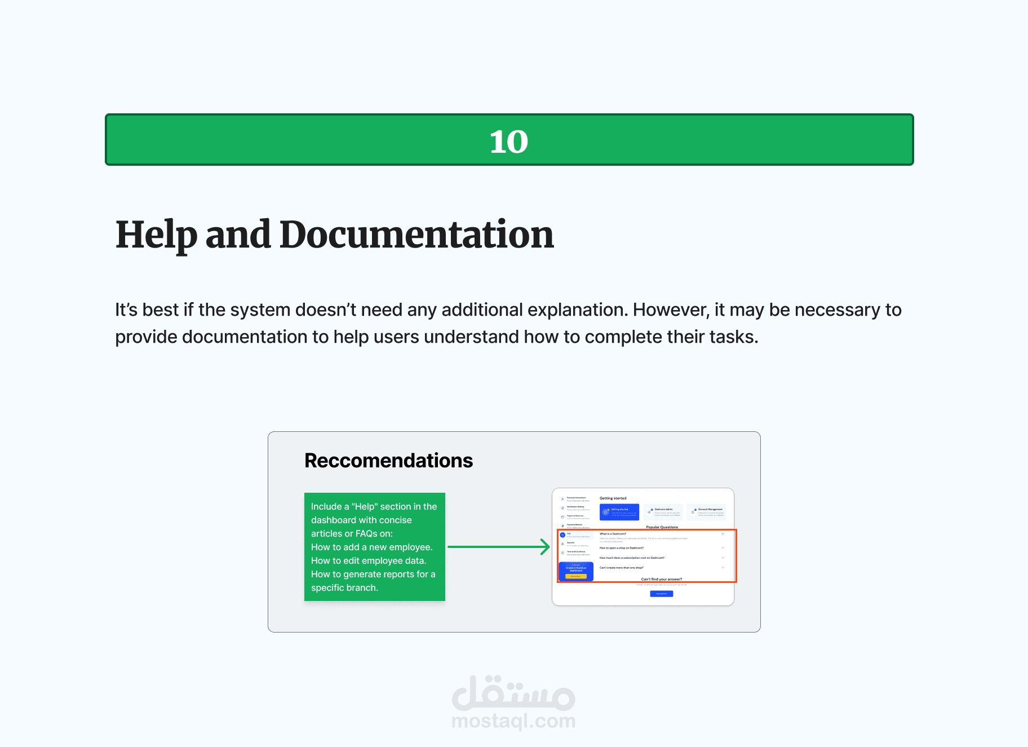Click the Dashcom Admin card icon

(649, 512)
